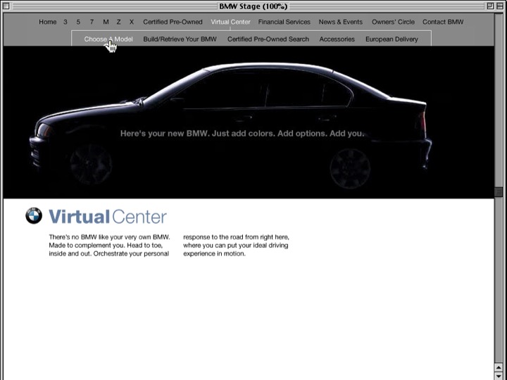Open the Financial Services menu
Viewport: 507px width, 380px height.
coord(284,22)
